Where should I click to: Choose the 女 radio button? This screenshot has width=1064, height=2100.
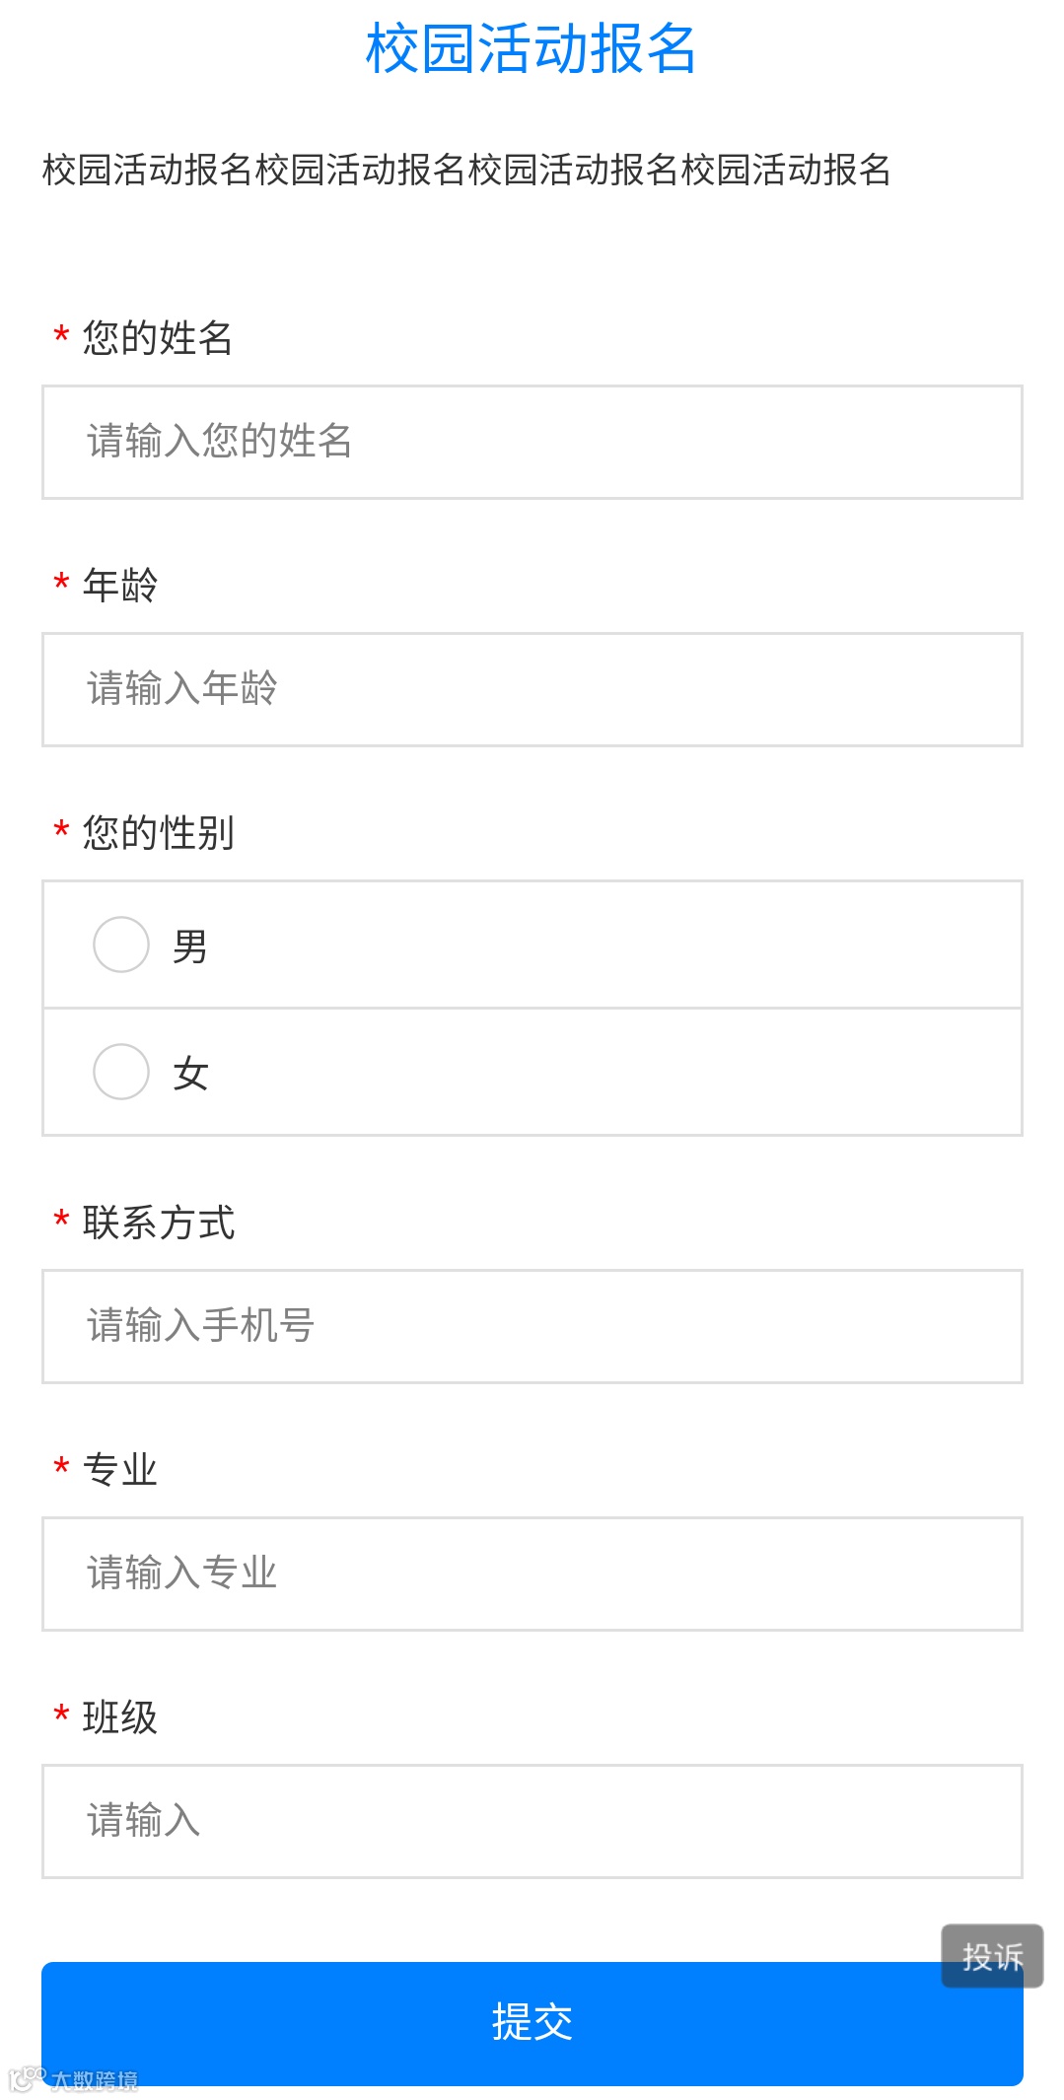121,1072
